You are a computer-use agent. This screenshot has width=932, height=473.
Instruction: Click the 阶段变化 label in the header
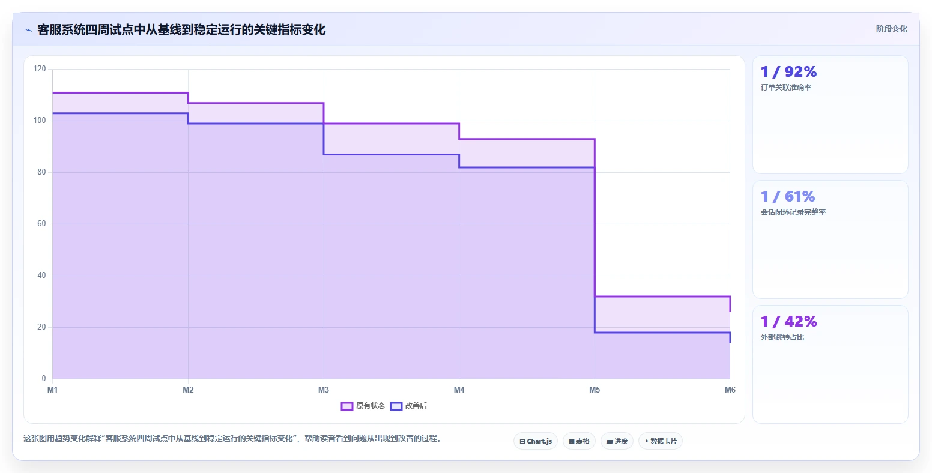coord(892,29)
